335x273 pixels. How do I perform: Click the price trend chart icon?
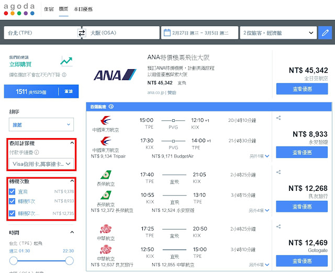[x=66, y=61]
